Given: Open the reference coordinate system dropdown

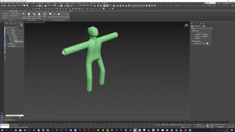Looking at the screenshot, I should pyautogui.click(x=50, y=5).
